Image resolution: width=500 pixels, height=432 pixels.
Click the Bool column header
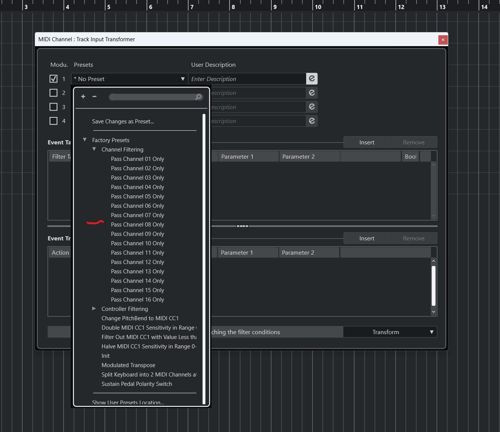[411, 157]
